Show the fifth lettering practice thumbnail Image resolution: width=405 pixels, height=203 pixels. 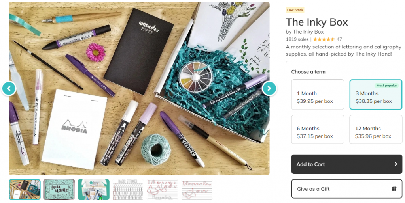coord(162,190)
